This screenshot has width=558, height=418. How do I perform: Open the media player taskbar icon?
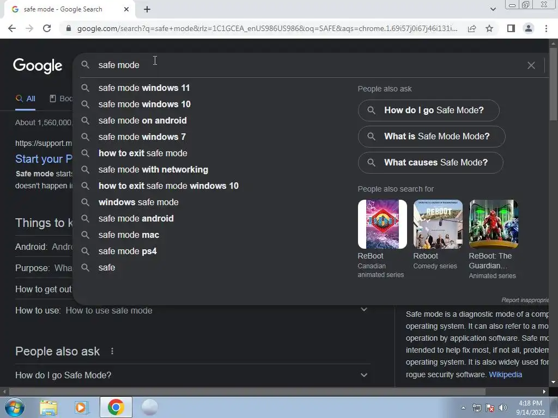coord(82,407)
